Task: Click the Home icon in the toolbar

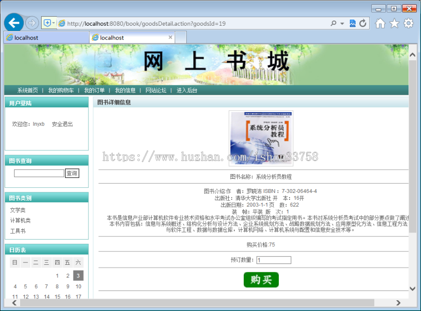Action: [380, 23]
